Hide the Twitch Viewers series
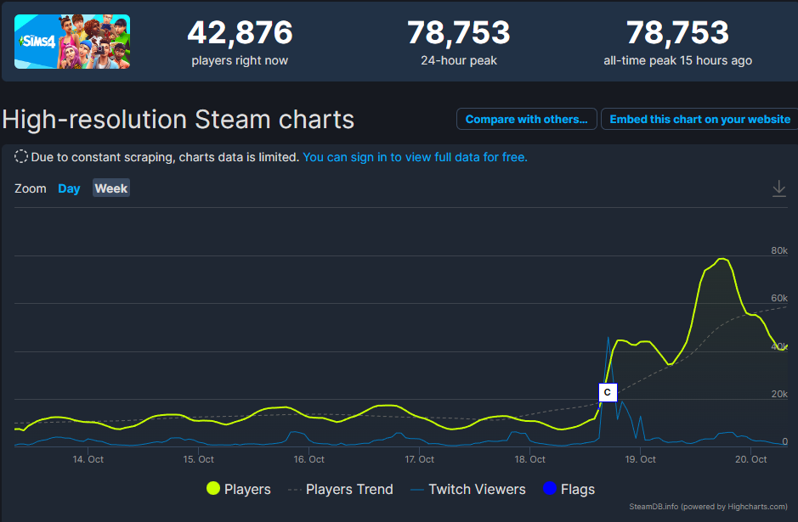Image resolution: width=798 pixels, height=522 pixels. click(477, 489)
